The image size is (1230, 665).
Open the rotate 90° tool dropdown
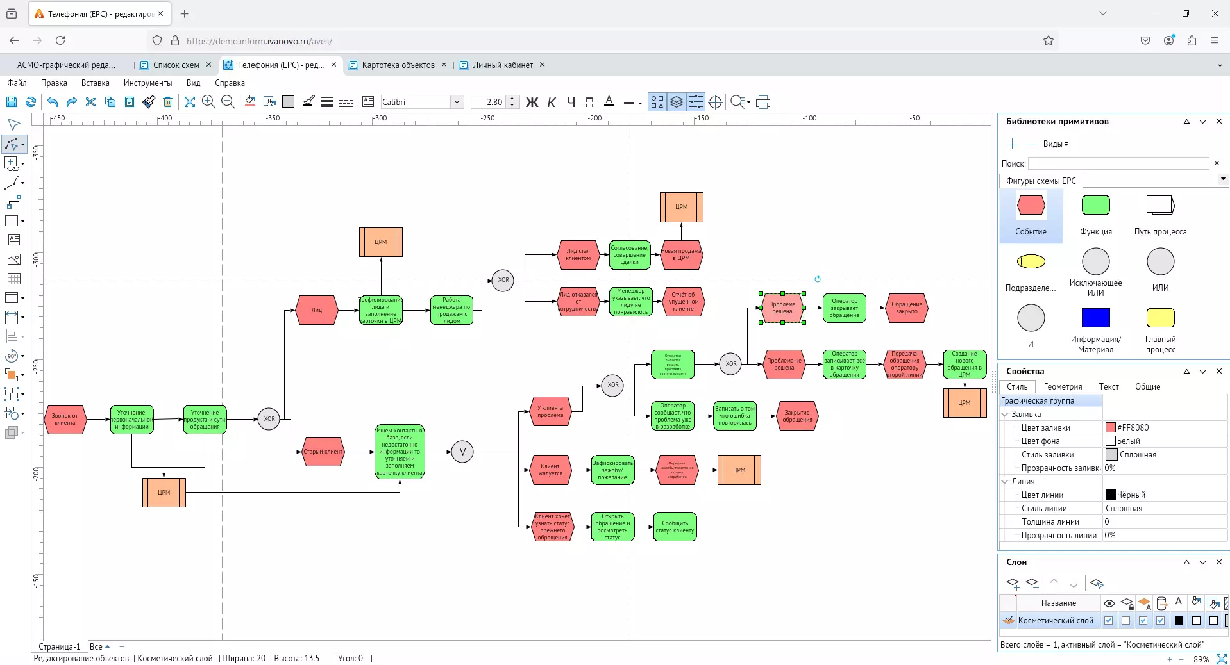(x=22, y=356)
